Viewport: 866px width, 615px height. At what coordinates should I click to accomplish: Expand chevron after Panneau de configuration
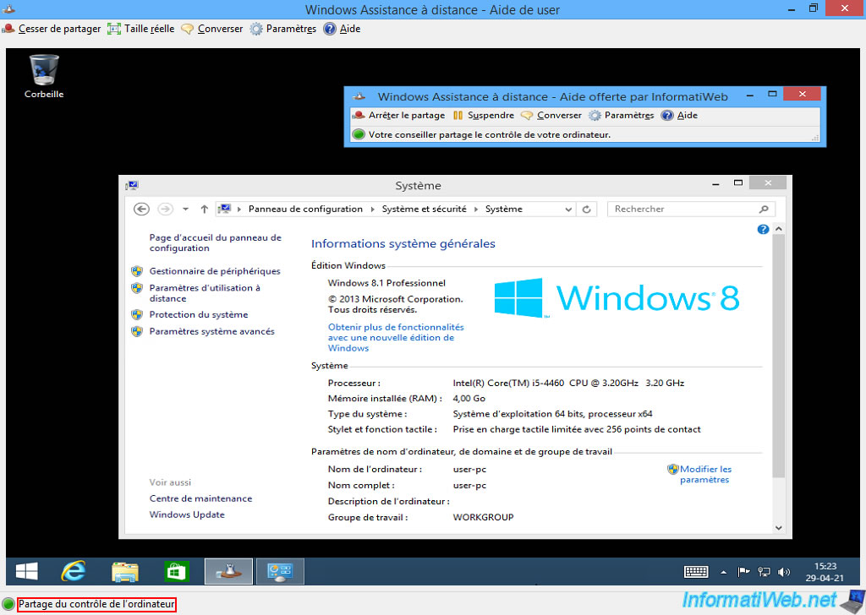pyautogui.click(x=372, y=209)
